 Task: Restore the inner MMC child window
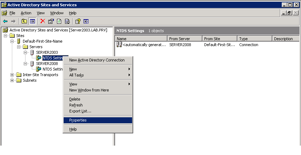point(289,13)
